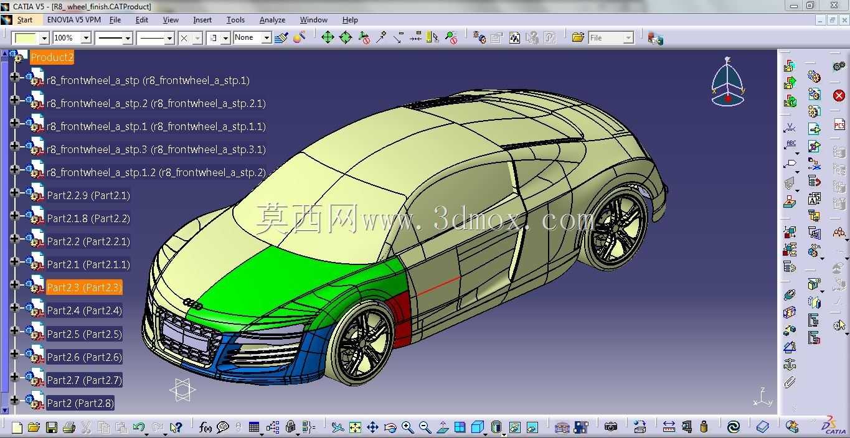This screenshot has width=850, height=438.
Task: Undo the last action
Action: (x=139, y=427)
